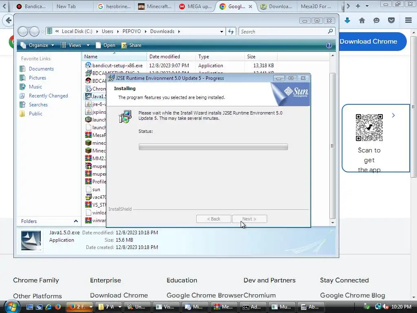Click the Java1.5.0.exe preview thumbnail
This screenshot has width=417, height=313.
[31, 240]
